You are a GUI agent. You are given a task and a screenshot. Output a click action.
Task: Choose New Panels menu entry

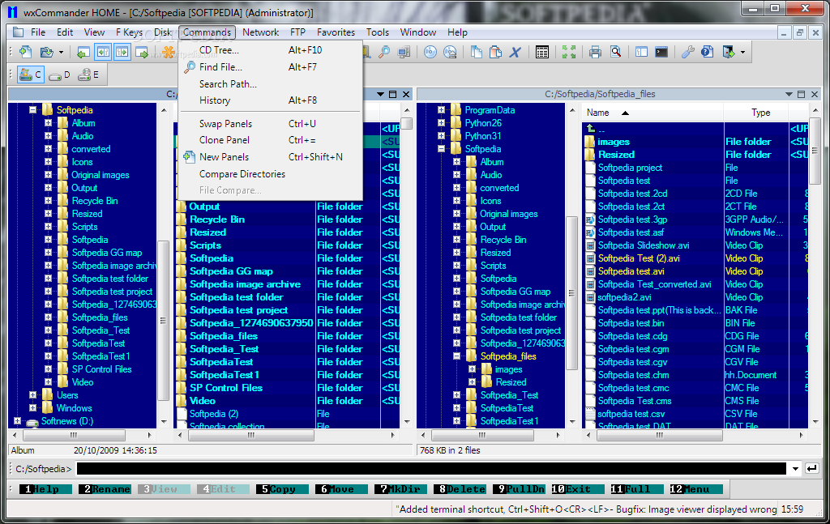[x=271, y=157]
